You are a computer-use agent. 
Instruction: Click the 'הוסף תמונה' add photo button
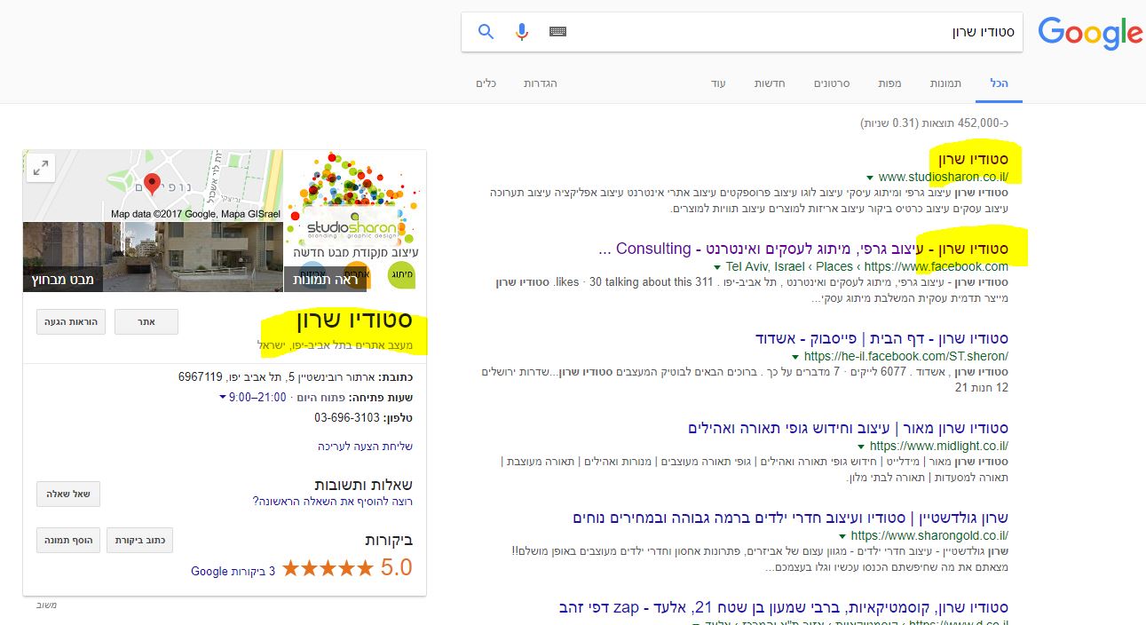68,540
